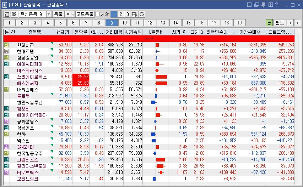Sort by the 시가총액 column header

pyautogui.click(x=133, y=32)
